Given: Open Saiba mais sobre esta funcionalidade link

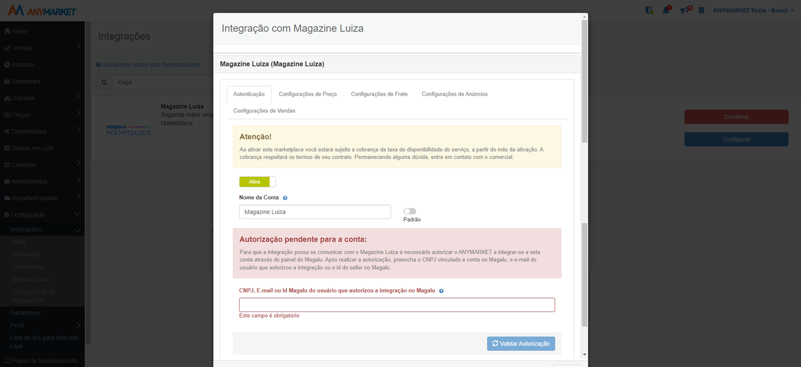Looking at the screenshot, I should click(x=152, y=65).
